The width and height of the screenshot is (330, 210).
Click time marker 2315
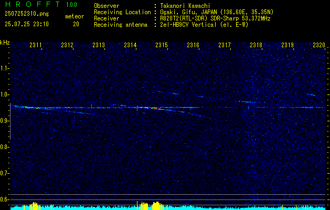[x=162, y=45]
